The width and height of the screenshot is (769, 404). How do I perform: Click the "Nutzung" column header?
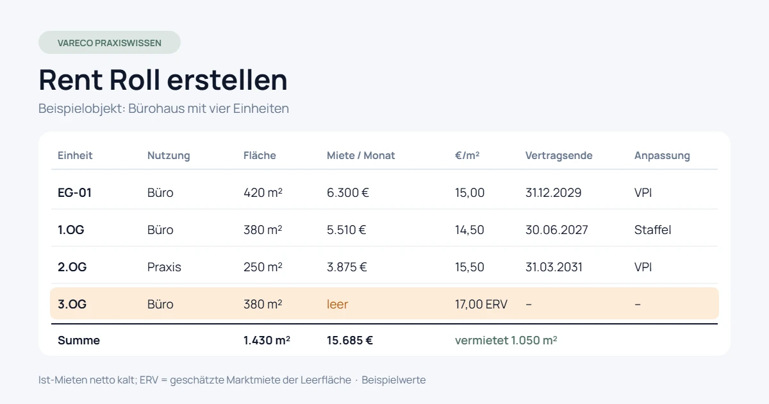tap(169, 155)
